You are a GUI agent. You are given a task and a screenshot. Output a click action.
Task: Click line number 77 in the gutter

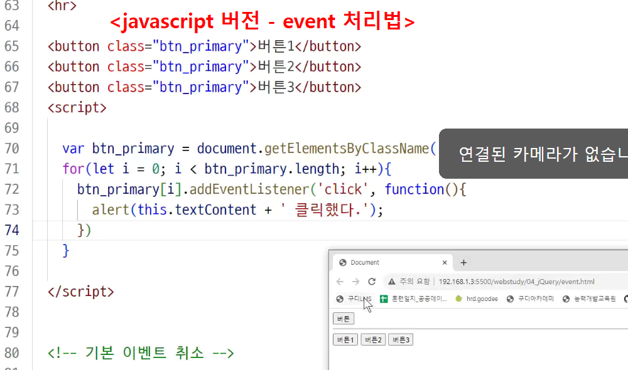tap(12, 291)
